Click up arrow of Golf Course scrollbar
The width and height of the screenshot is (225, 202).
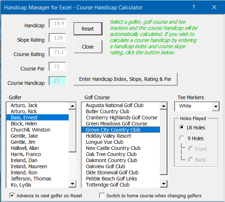pos(164,106)
